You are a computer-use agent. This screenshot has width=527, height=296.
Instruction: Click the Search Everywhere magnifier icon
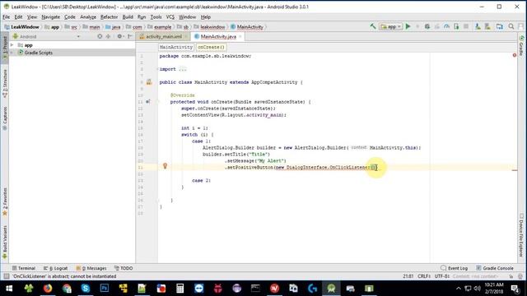511,26
